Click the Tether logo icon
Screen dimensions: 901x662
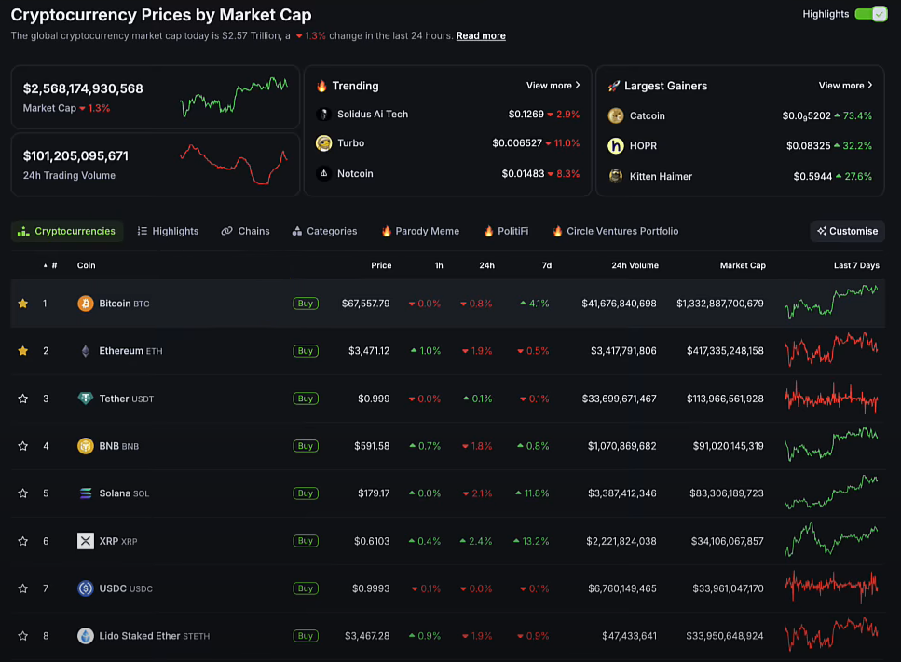85,399
